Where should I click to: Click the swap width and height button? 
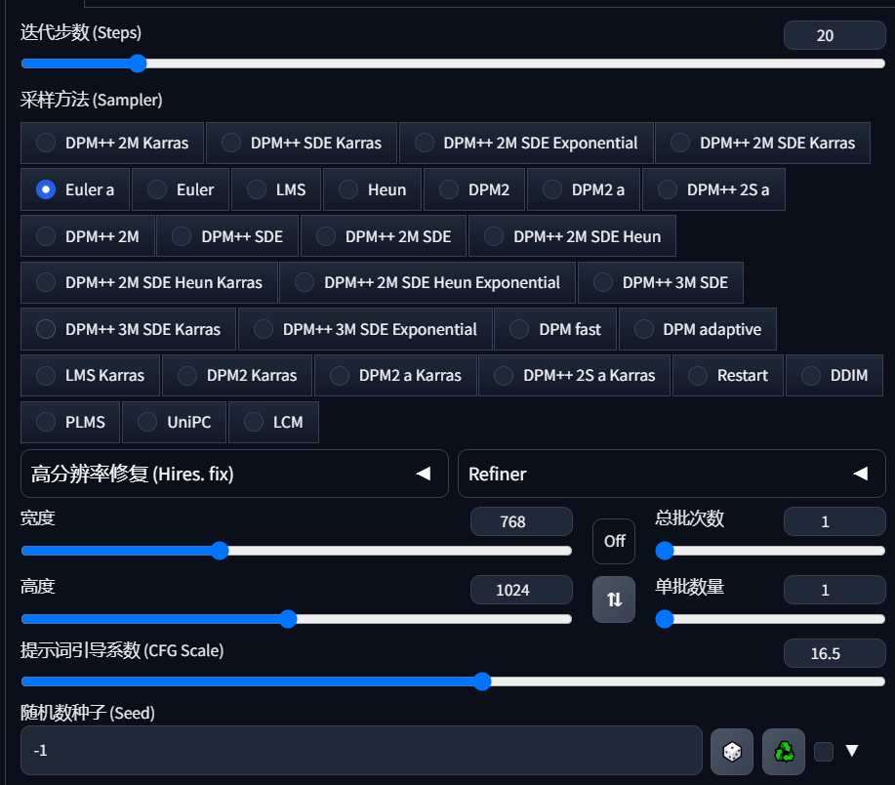pos(614,599)
